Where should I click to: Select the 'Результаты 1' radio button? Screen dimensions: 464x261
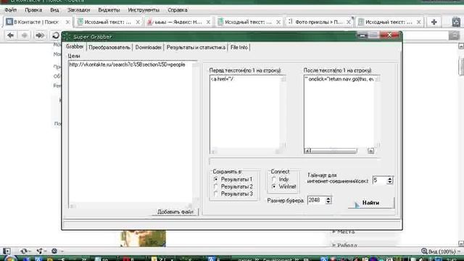(x=216, y=179)
